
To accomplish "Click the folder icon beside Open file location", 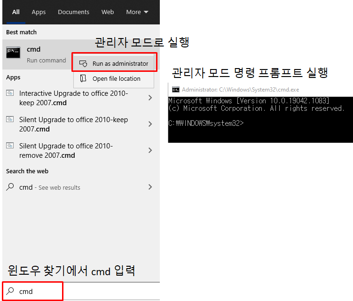I will point(83,78).
